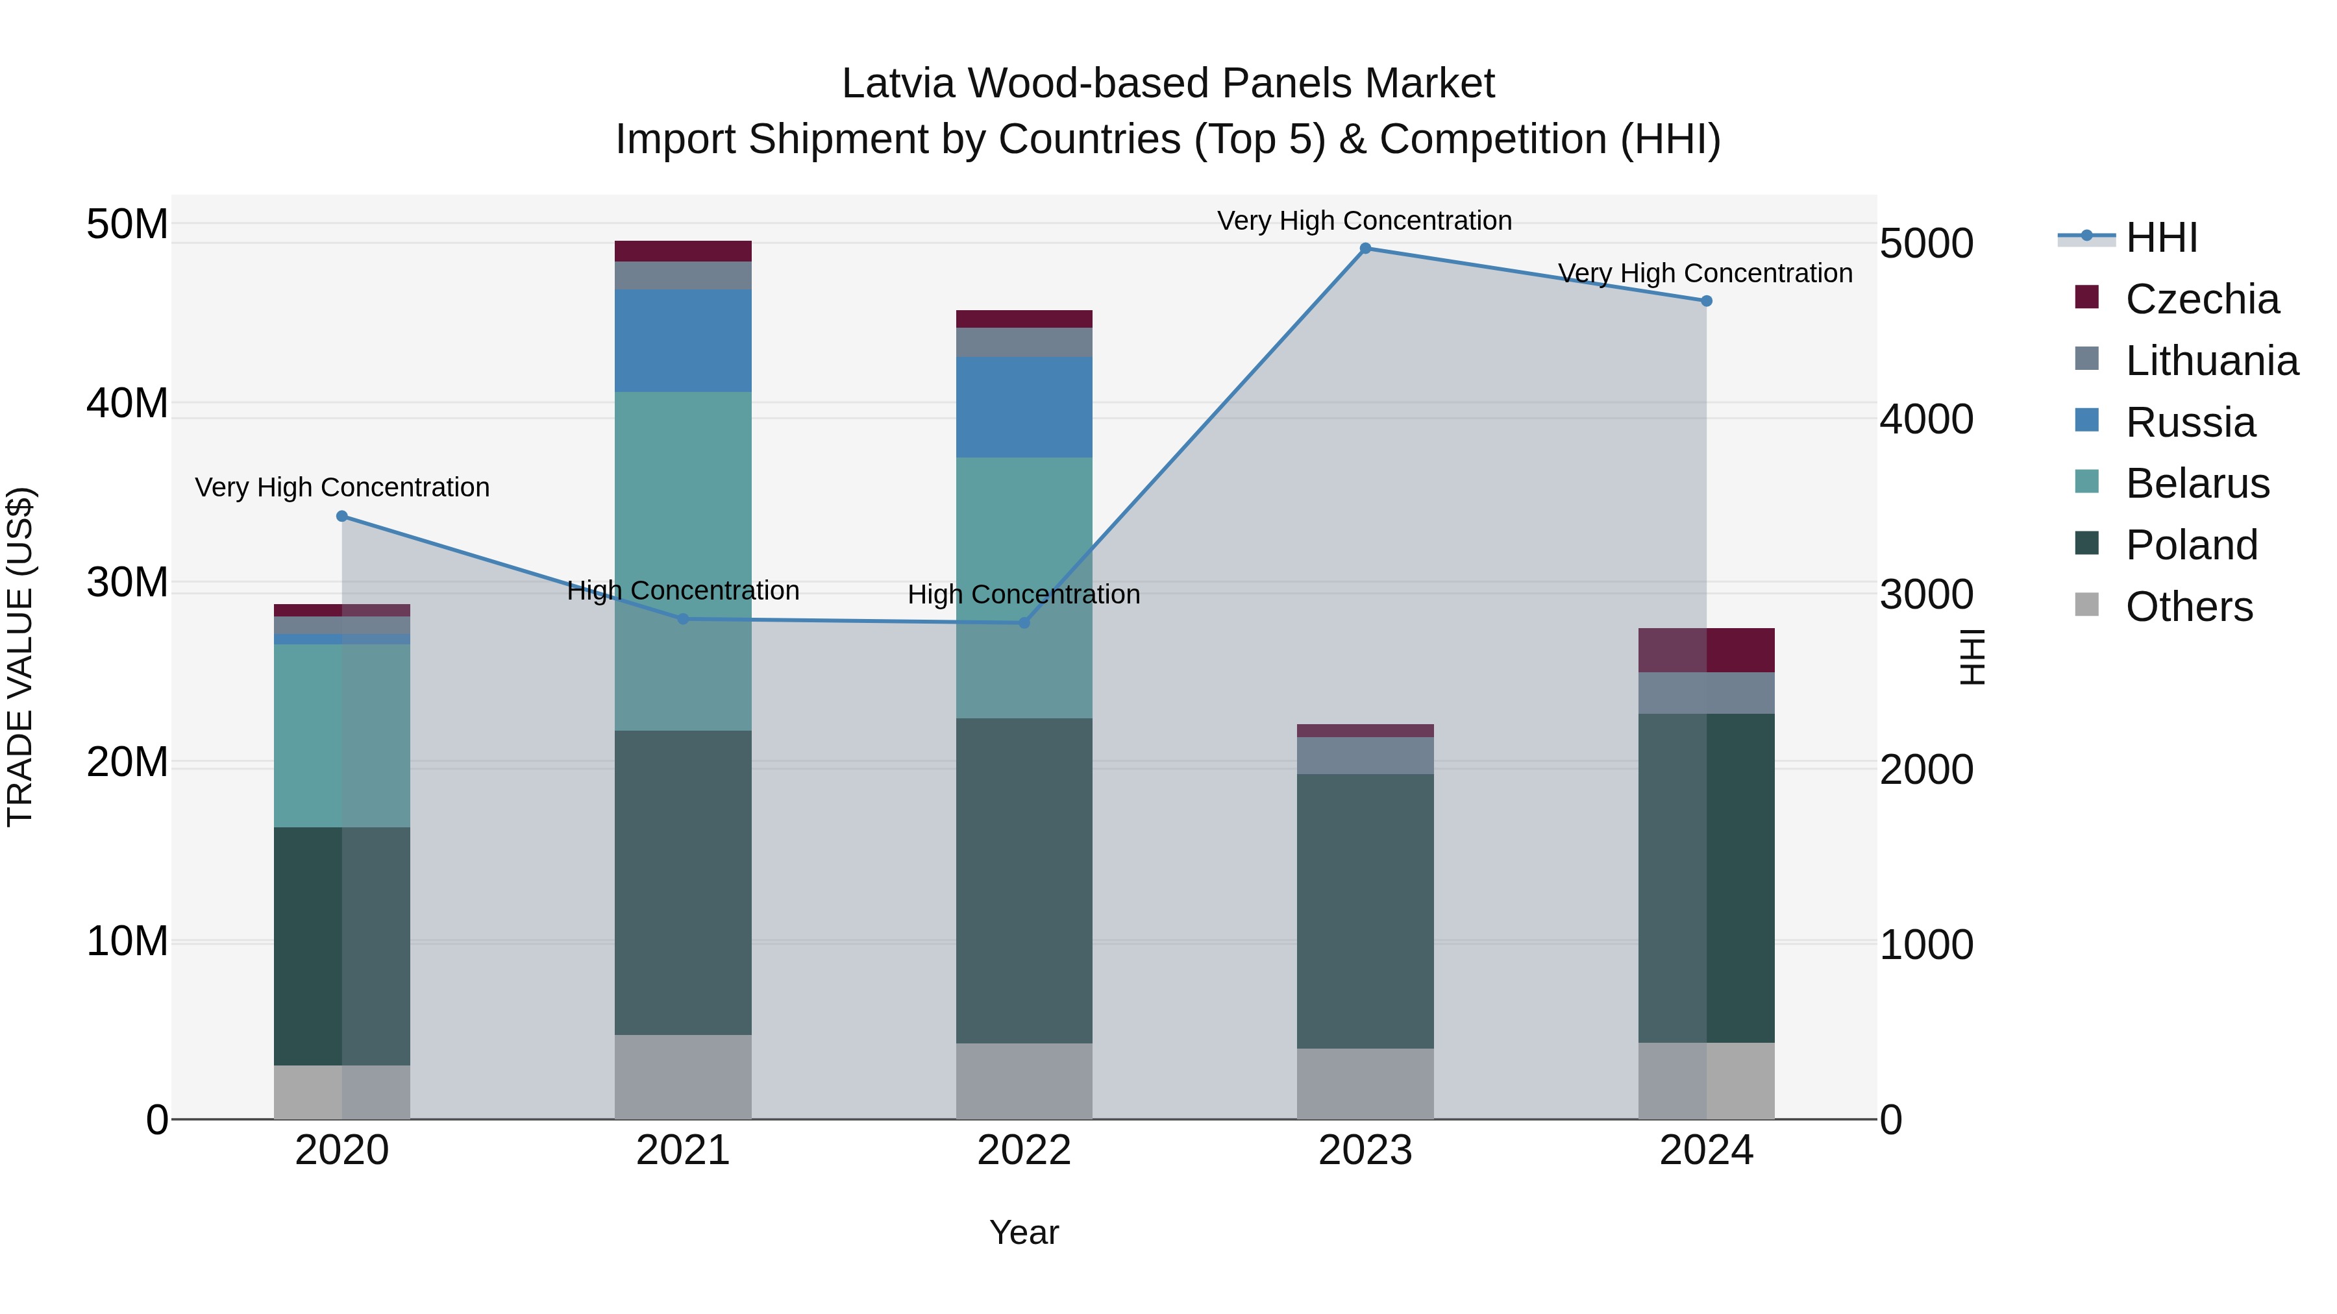Select the 2020 HHI data point marker
This screenshot has width=2337, height=1314.
342,516
